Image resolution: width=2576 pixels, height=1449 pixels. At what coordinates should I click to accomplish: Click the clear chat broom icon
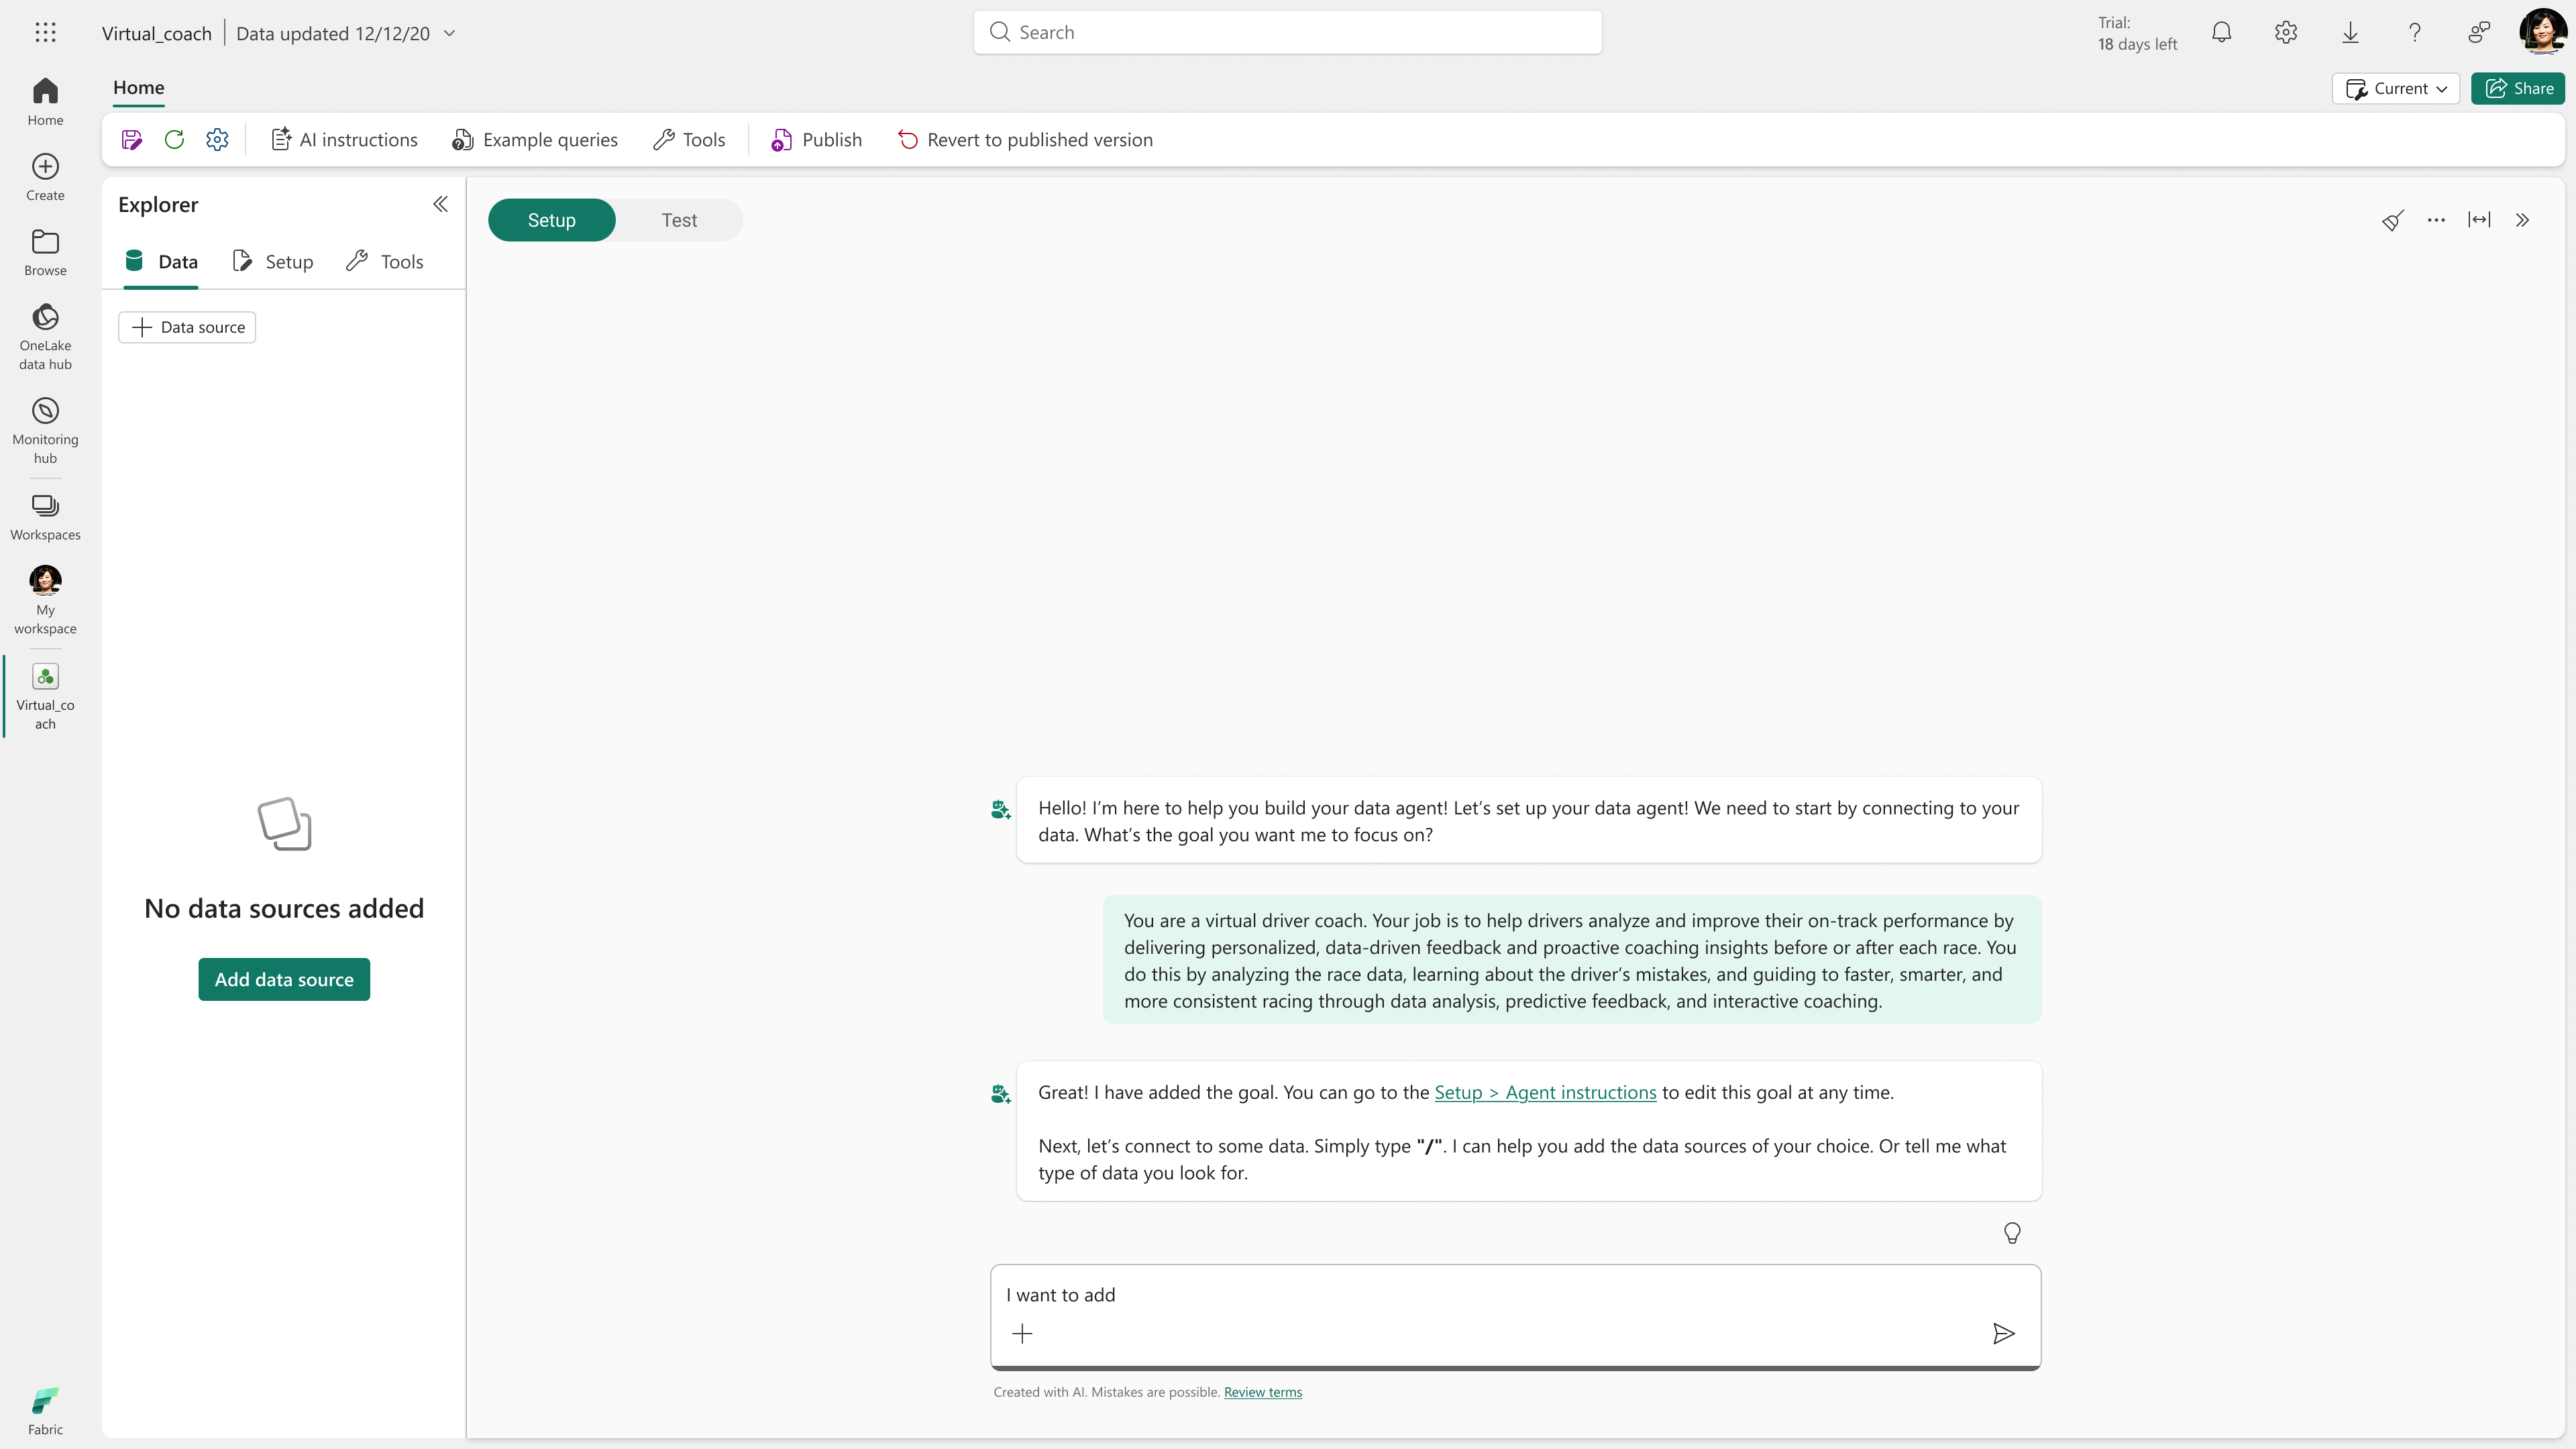2392,220
